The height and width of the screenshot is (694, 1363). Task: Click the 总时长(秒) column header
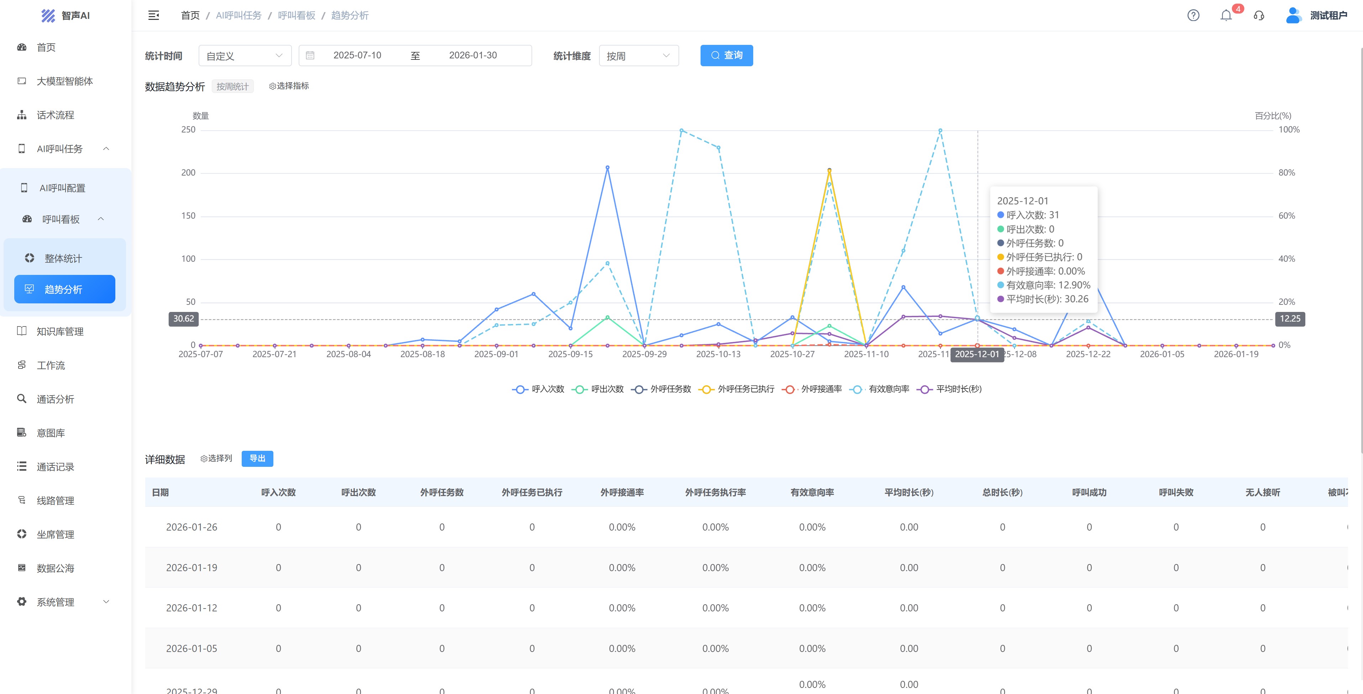[1002, 492]
